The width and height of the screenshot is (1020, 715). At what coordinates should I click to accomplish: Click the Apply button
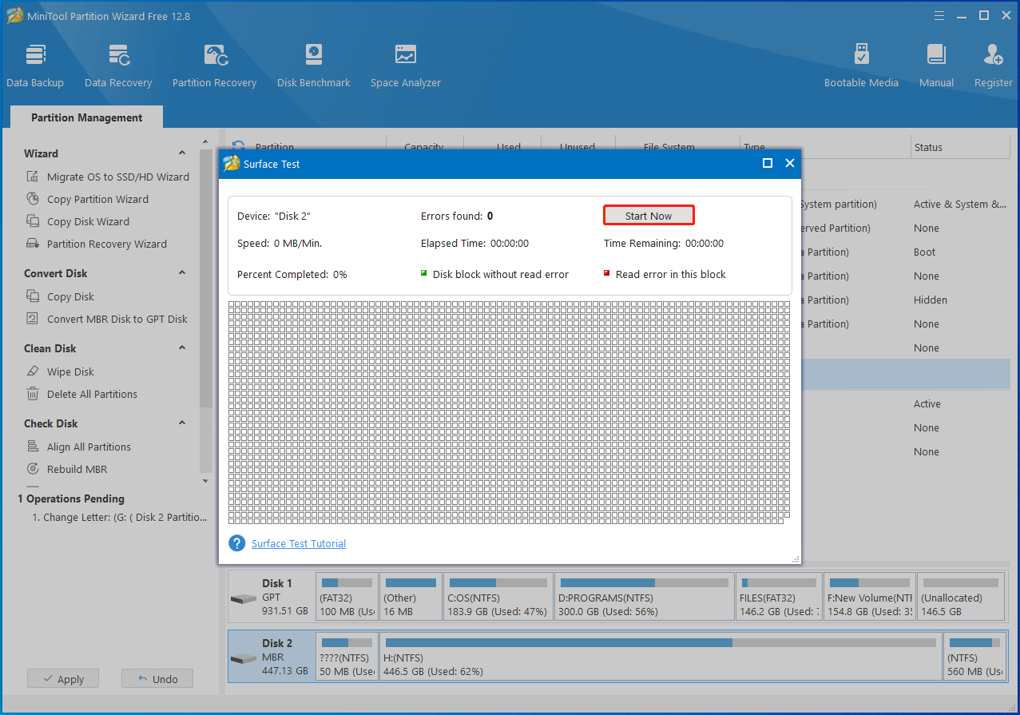point(62,679)
